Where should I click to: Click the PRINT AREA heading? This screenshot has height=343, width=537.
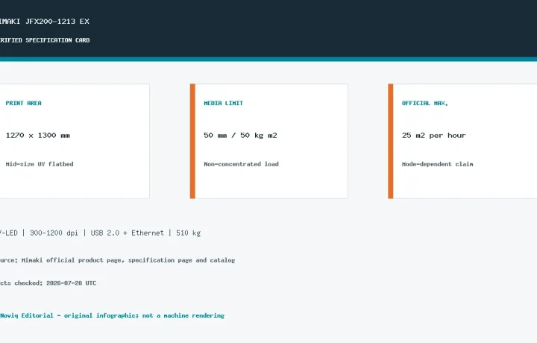tap(23, 103)
